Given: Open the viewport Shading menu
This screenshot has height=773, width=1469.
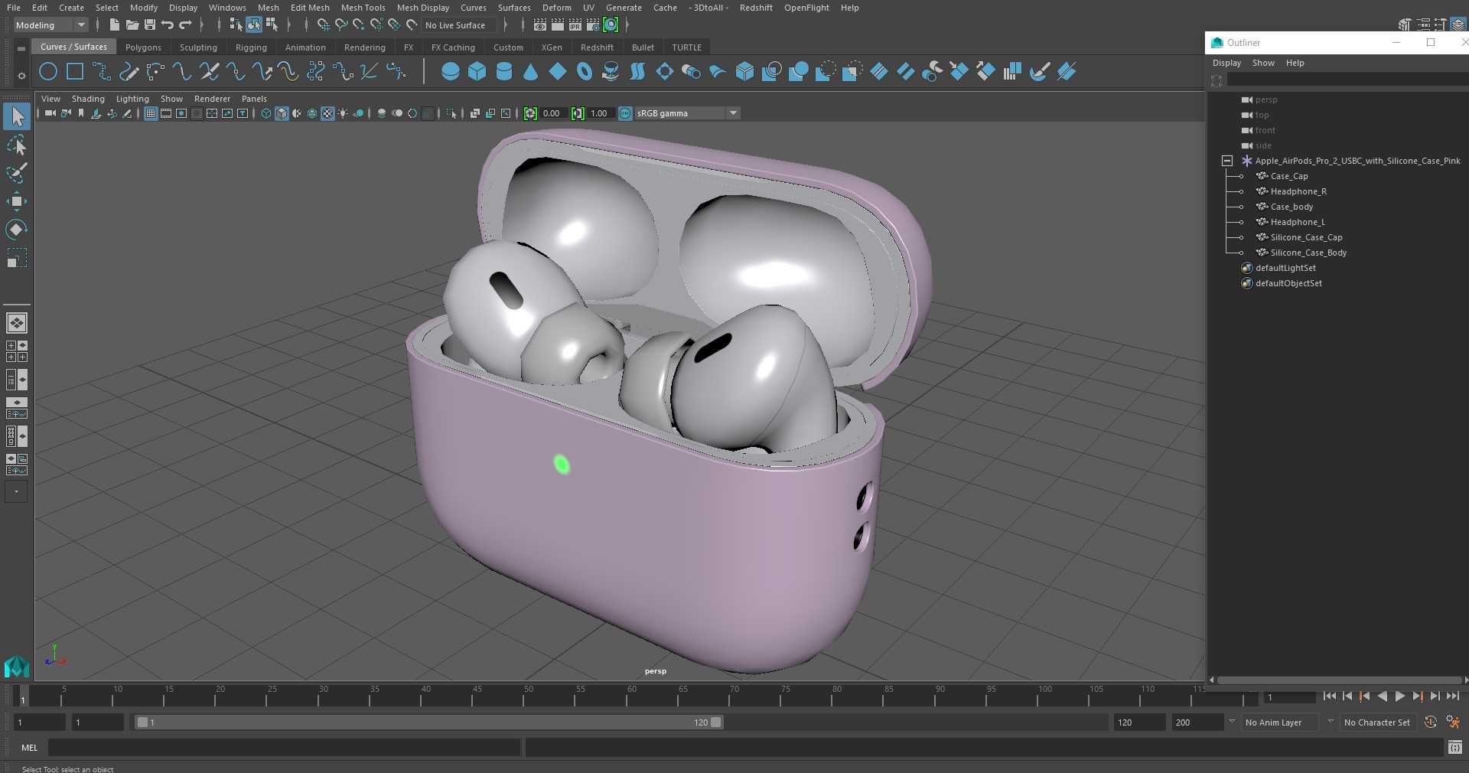Looking at the screenshot, I should (88, 99).
